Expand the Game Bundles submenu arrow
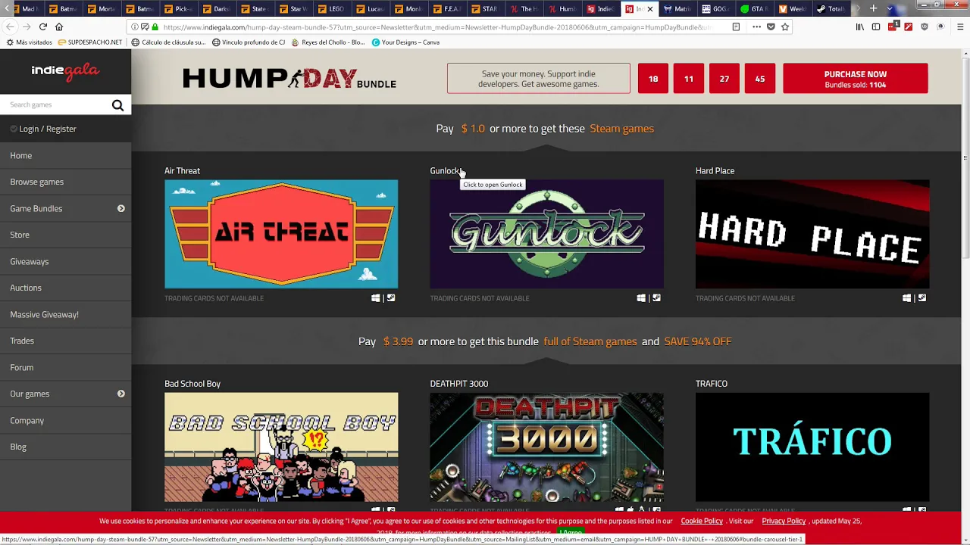970x545 pixels. pos(120,208)
